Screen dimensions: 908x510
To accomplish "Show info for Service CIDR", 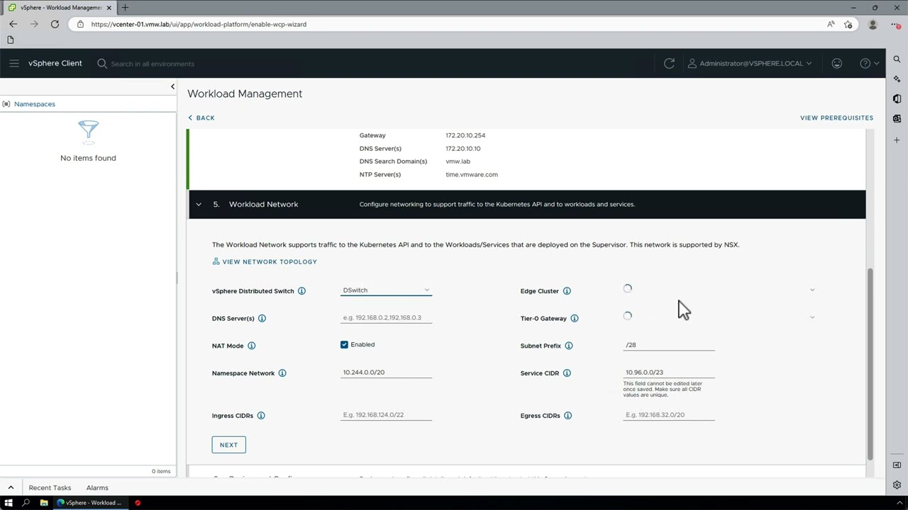I will click(x=567, y=373).
